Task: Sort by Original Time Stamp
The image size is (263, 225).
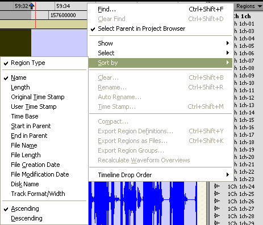Action: 44,97
